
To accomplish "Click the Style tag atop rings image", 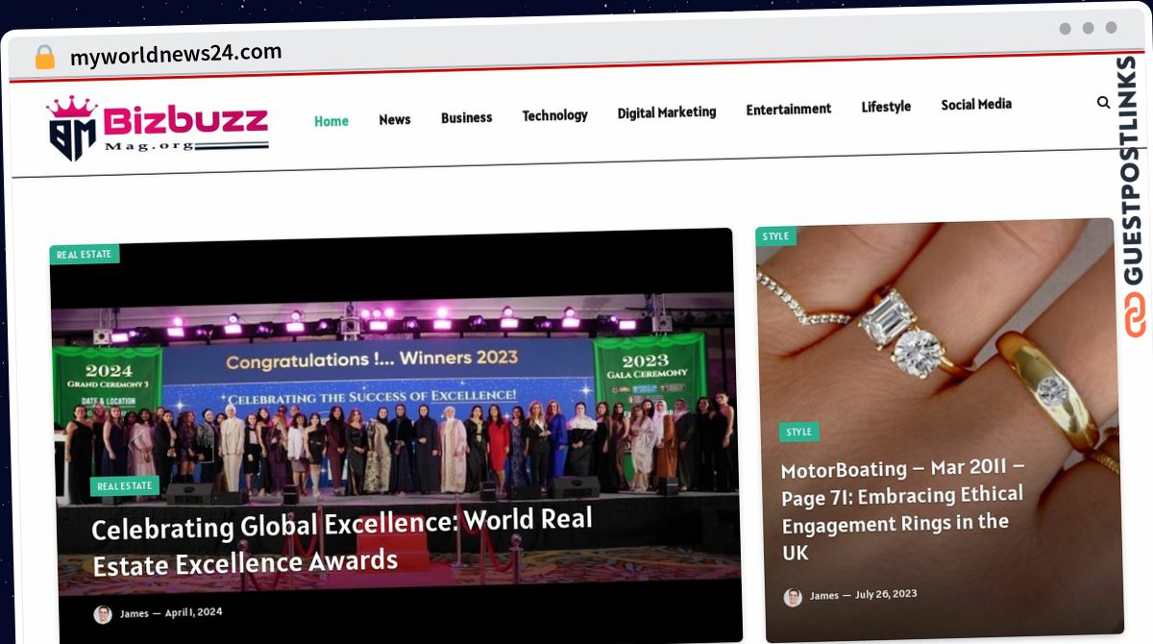I will click(x=775, y=236).
